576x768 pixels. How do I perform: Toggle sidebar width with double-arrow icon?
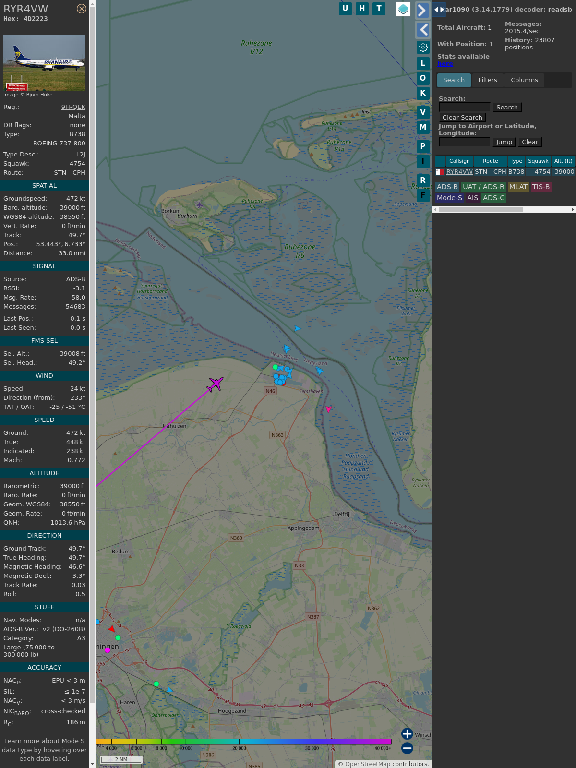click(439, 10)
